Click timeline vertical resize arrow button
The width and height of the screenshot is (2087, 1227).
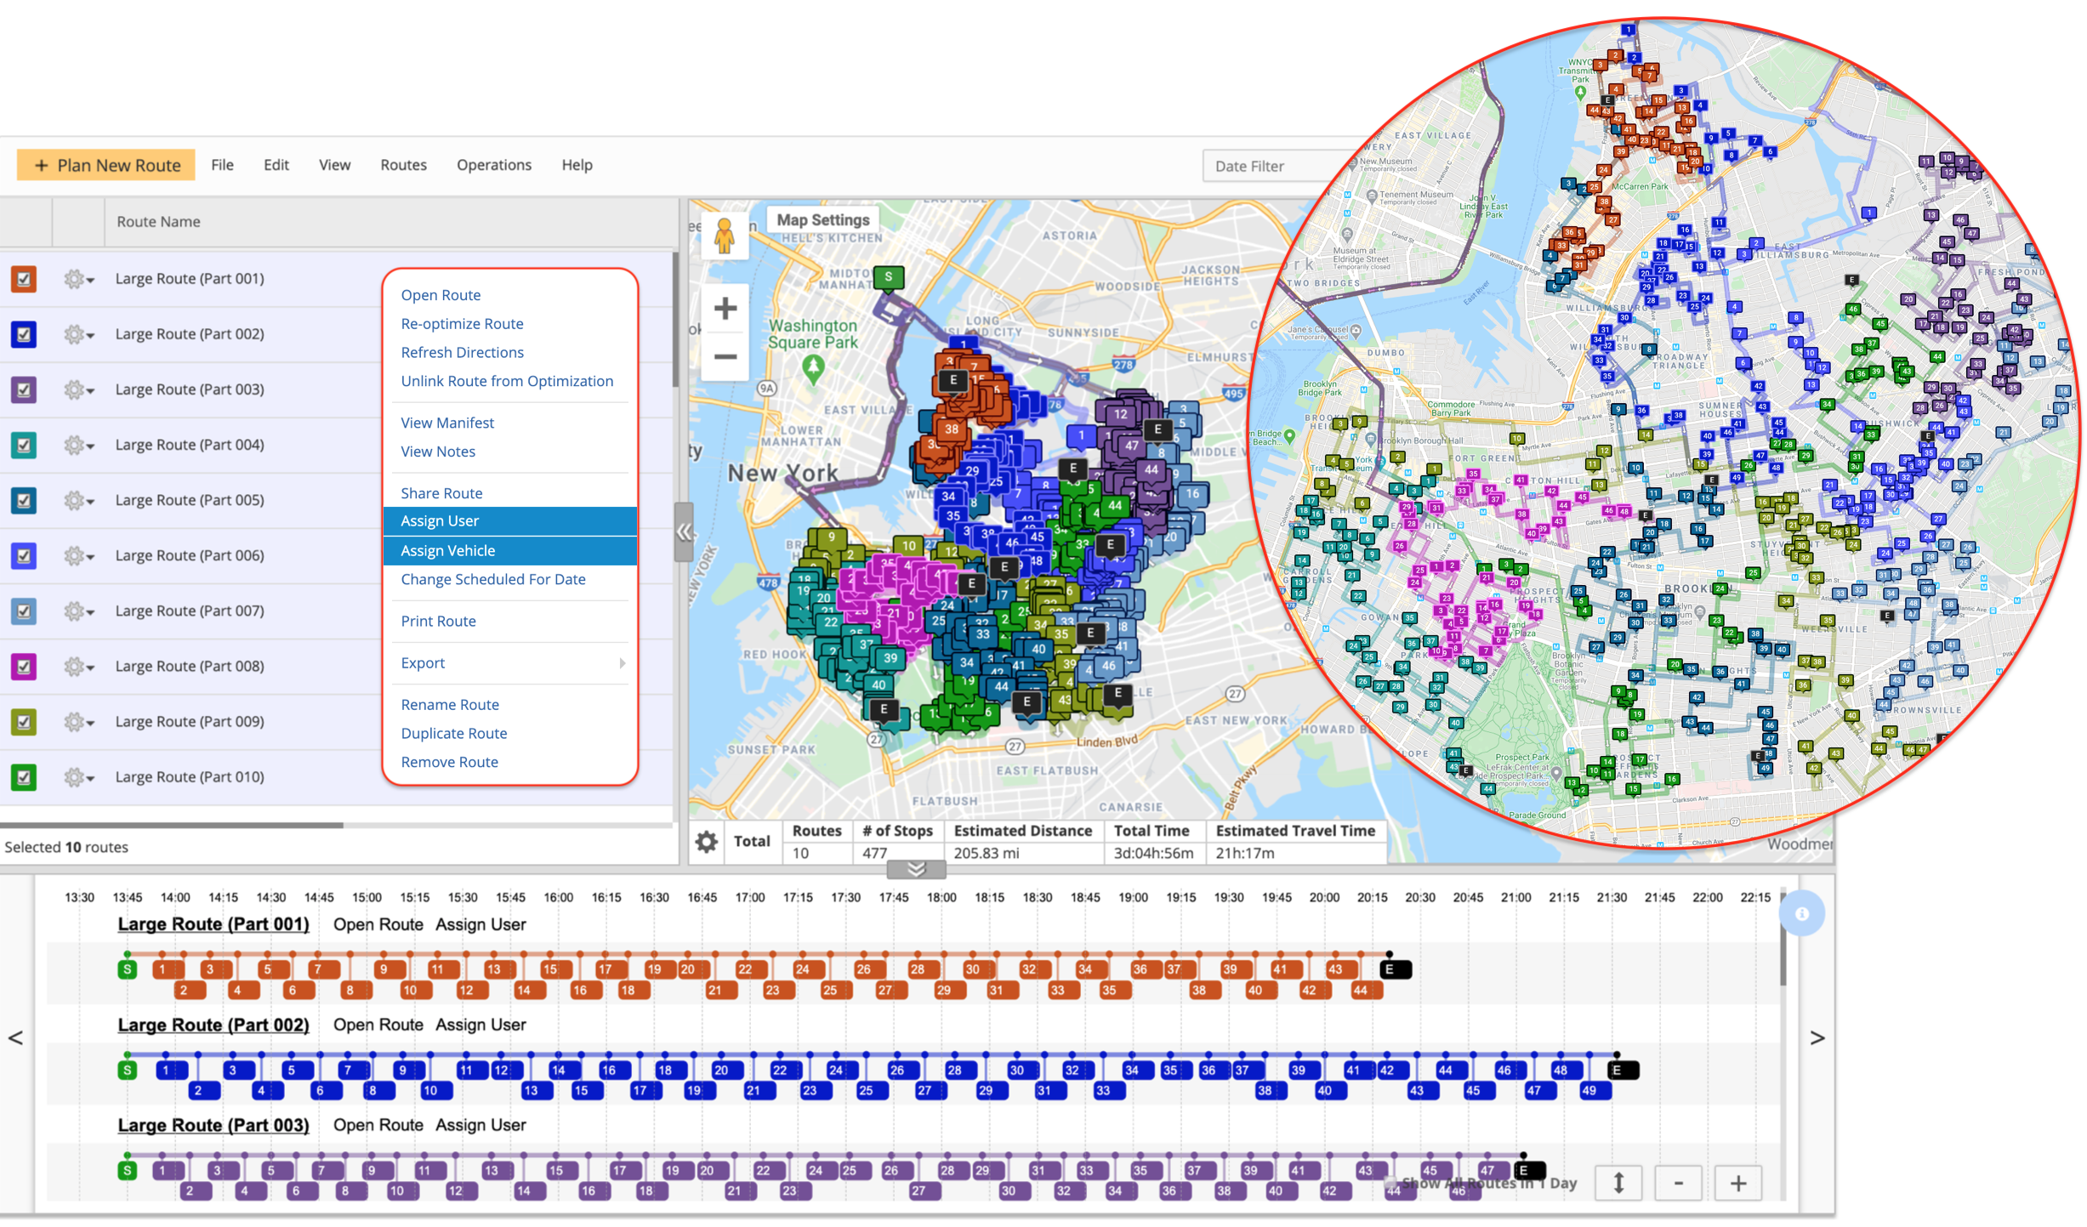pyautogui.click(x=1618, y=1183)
